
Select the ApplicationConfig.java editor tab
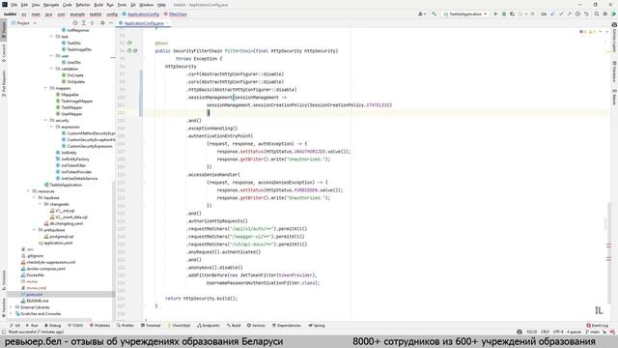click(144, 23)
